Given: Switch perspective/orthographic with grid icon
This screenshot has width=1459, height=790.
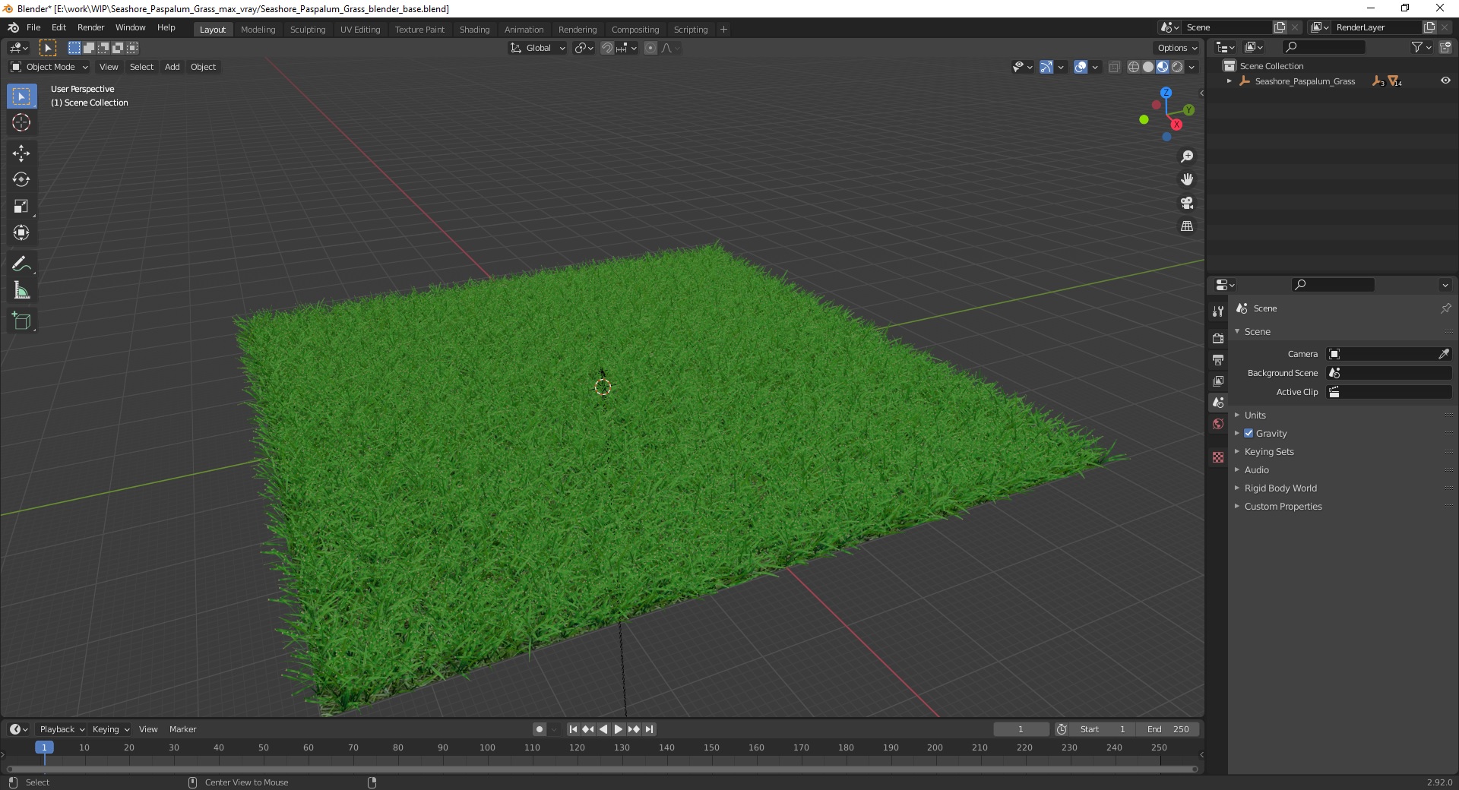Looking at the screenshot, I should pyautogui.click(x=1187, y=226).
